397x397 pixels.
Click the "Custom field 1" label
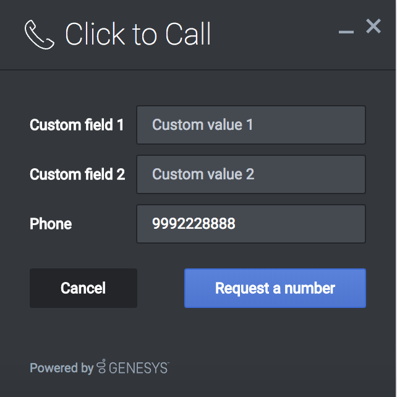77,125
